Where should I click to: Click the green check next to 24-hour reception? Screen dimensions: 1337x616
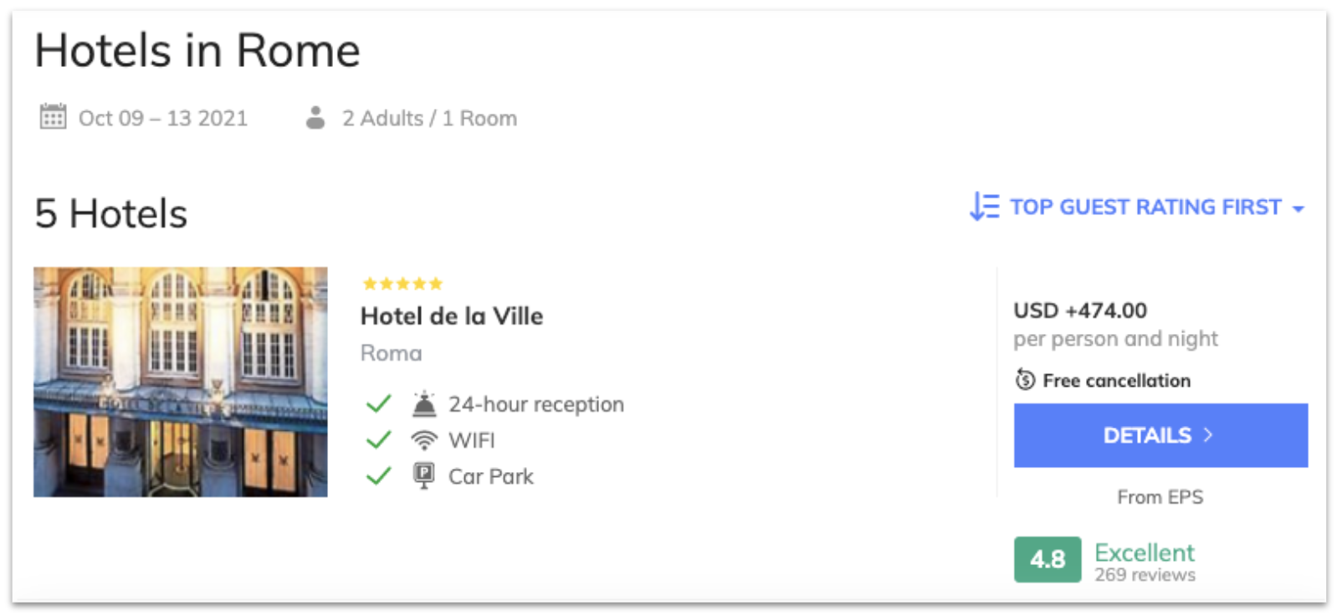pyautogui.click(x=379, y=404)
